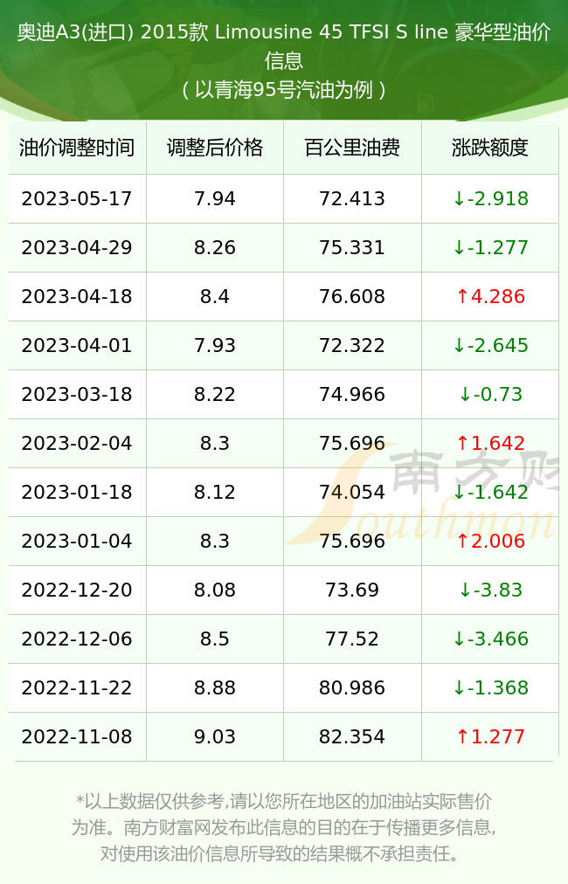Screen dimensions: 568x884
Task: Click price value 7.93
Action: pos(215,346)
